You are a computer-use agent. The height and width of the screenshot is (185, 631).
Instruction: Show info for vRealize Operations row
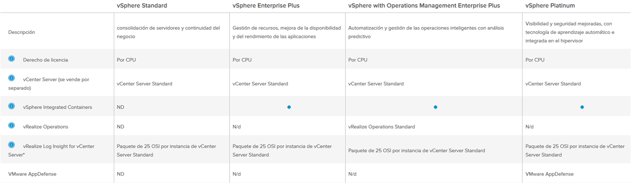pos(12,126)
